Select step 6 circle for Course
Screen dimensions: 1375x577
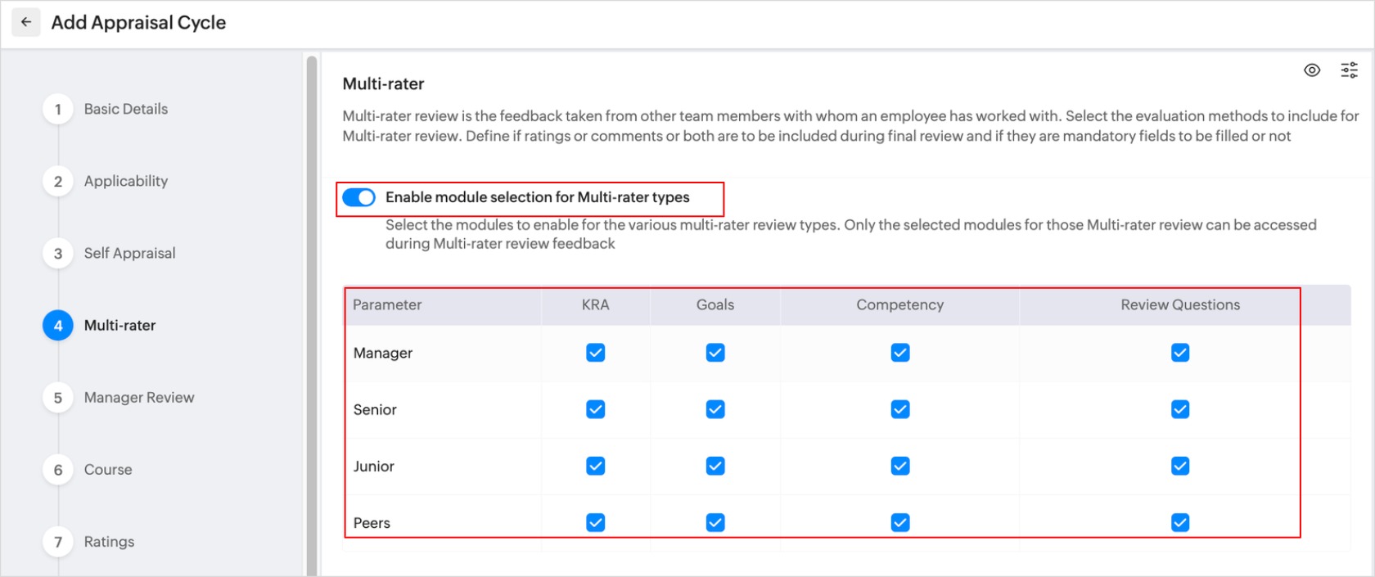click(x=58, y=469)
